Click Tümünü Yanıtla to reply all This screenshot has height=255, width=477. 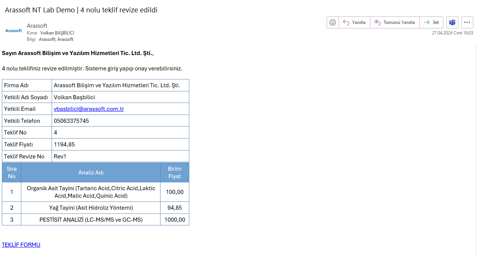coord(395,22)
